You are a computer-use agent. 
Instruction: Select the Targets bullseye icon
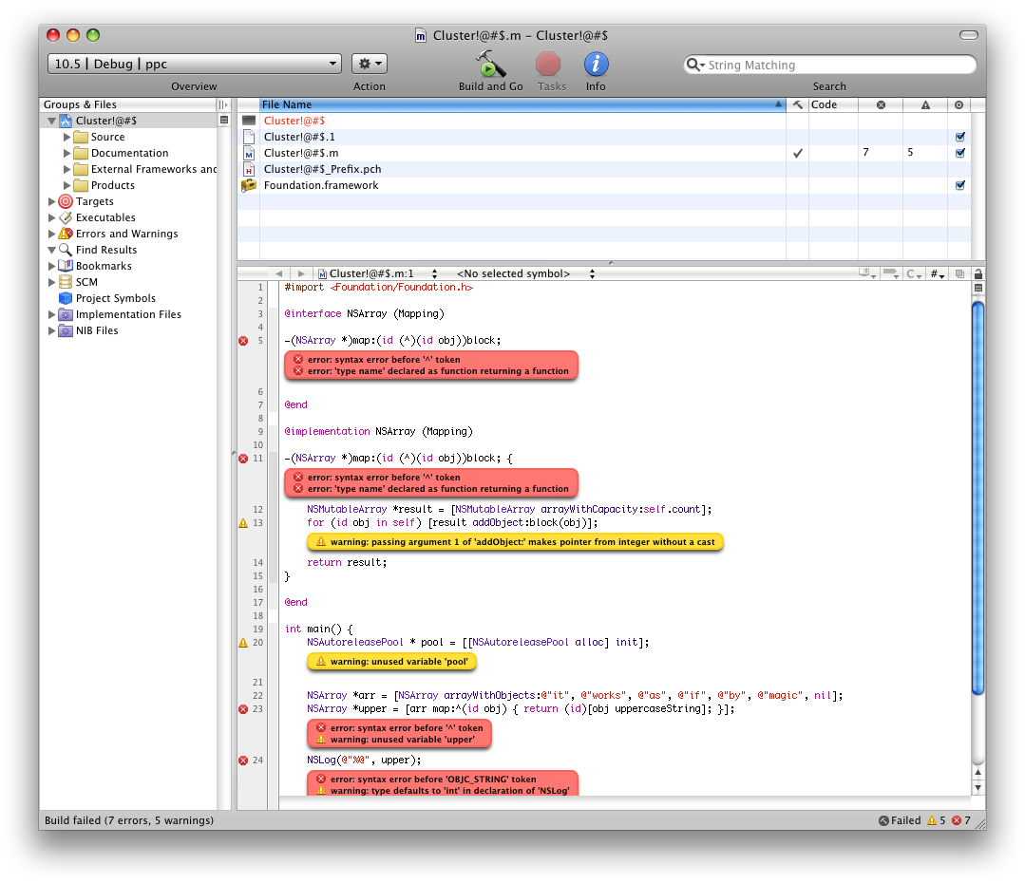tap(66, 201)
